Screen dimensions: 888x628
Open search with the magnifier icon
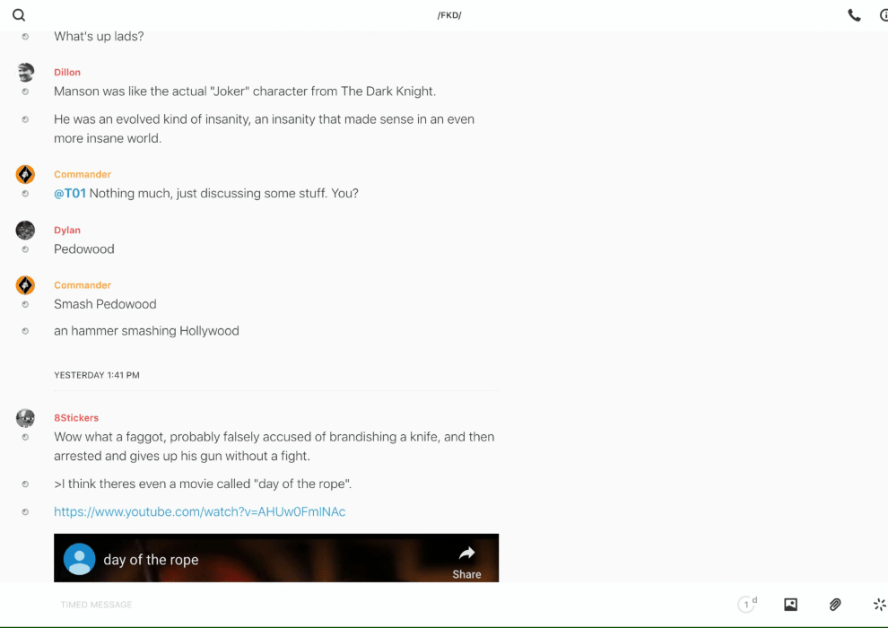(x=19, y=15)
